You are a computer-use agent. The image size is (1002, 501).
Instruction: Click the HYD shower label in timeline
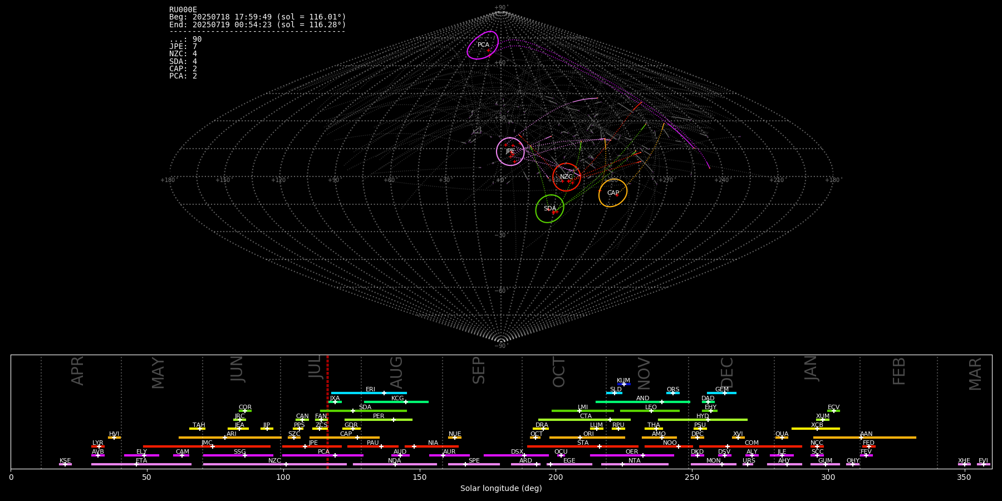pyautogui.click(x=703, y=416)
